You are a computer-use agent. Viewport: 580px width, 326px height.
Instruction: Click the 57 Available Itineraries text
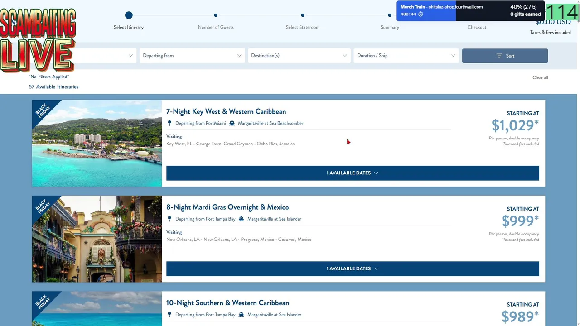pyautogui.click(x=53, y=87)
